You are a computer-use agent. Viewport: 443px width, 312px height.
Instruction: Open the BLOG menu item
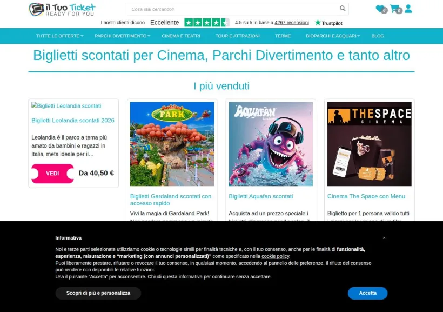378,36
